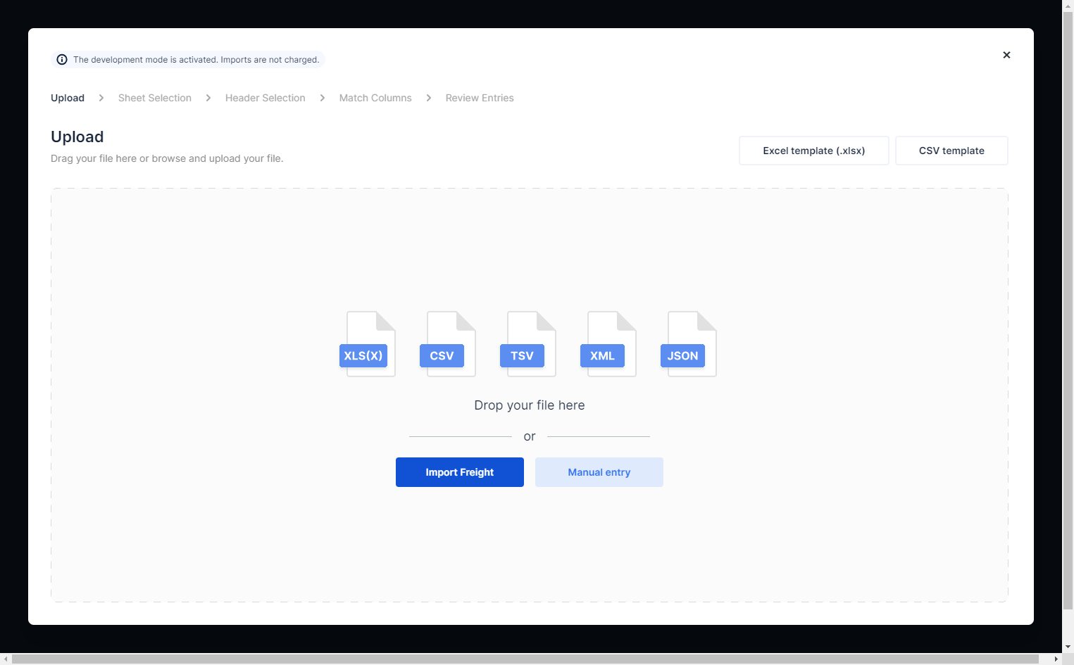The image size is (1074, 665).
Task: Click the TSV file type icon
Action: click(x=528, y=344)
